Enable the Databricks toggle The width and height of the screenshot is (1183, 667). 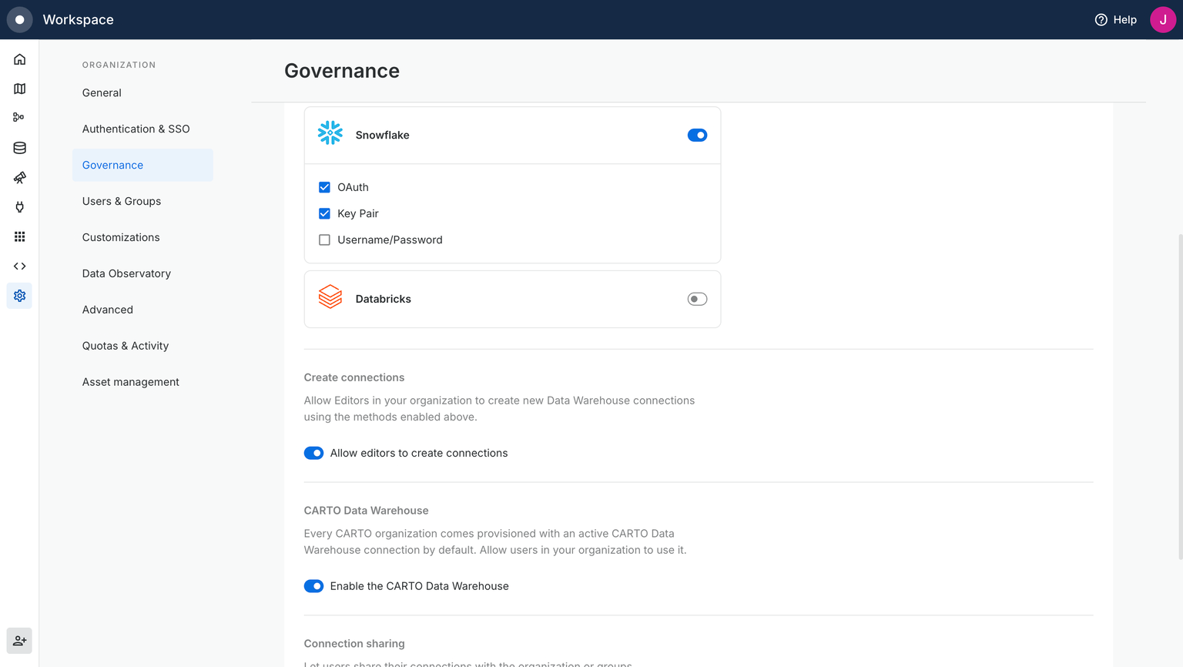tap(697, 299)
